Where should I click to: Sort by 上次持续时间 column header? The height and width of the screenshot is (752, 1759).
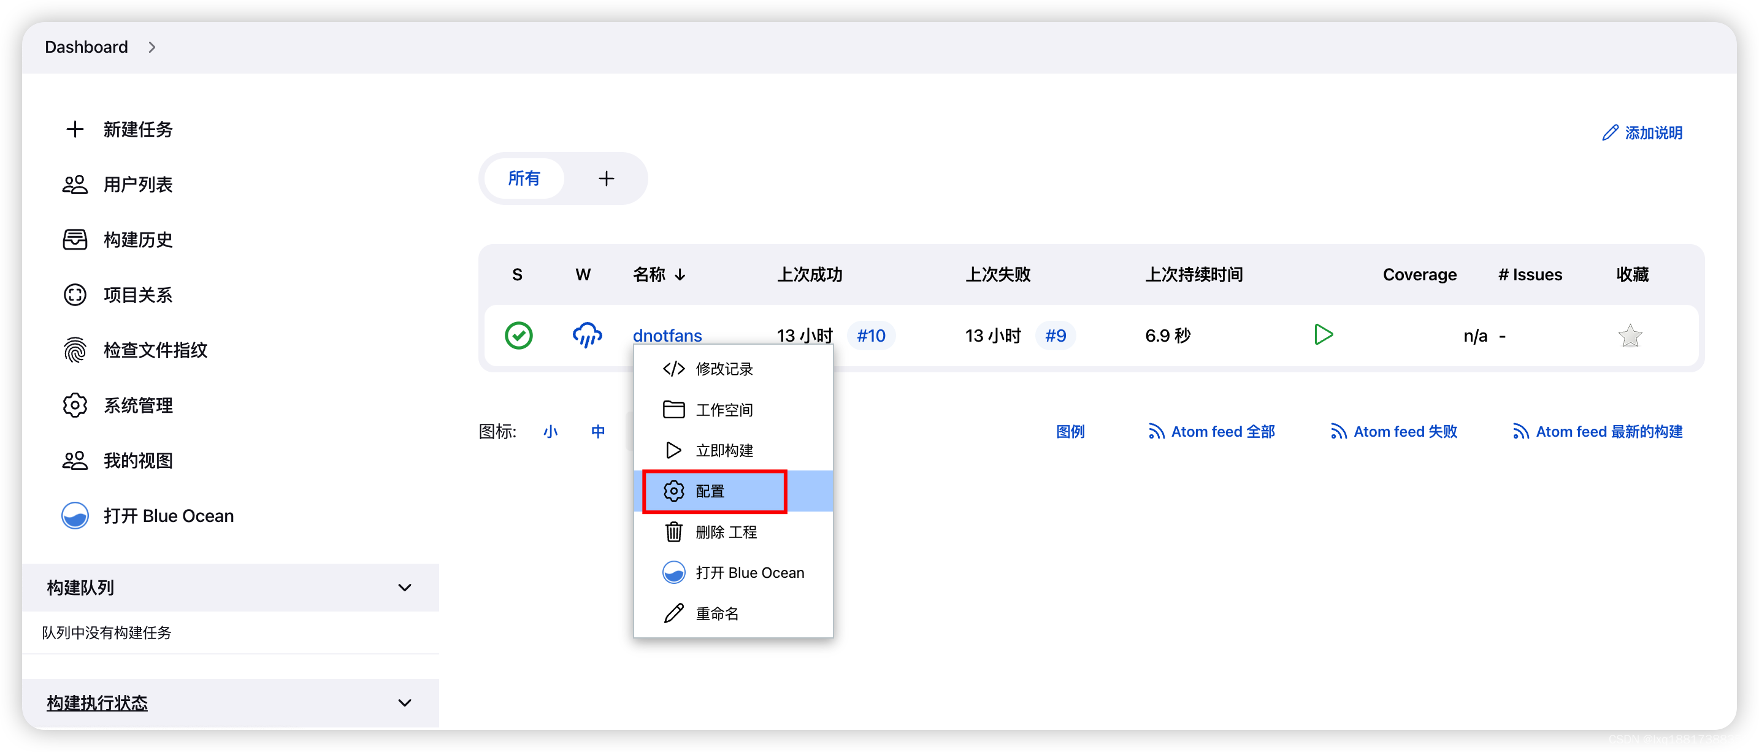click(x=1194, y=275)
